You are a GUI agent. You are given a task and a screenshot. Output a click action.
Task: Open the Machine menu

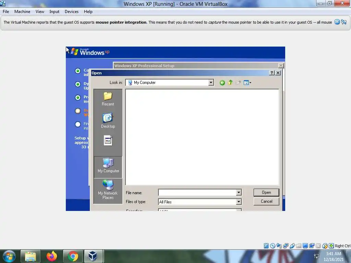click(x=22, y=12)
